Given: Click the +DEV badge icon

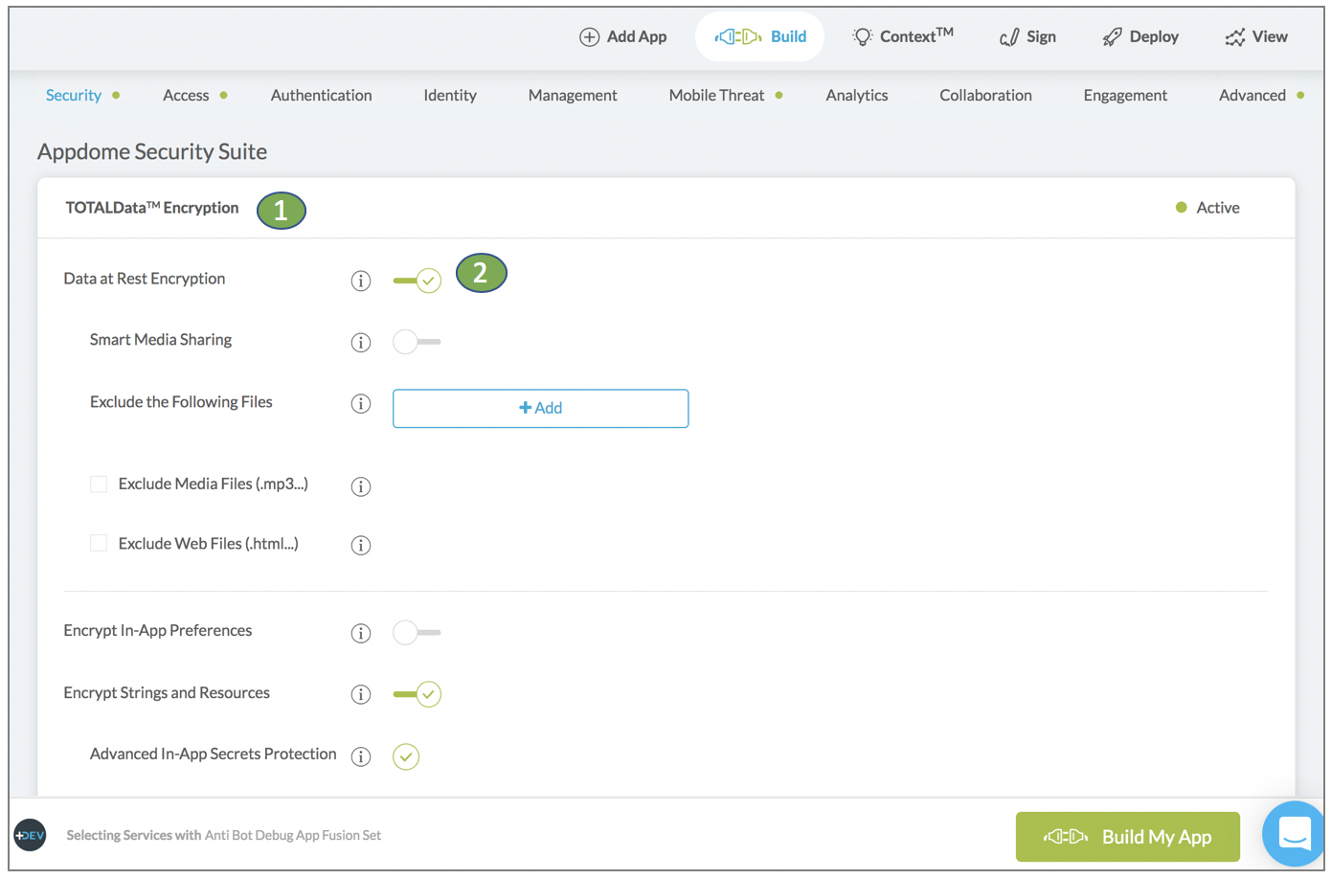Looking at the screenshot, I should point(30,835).
